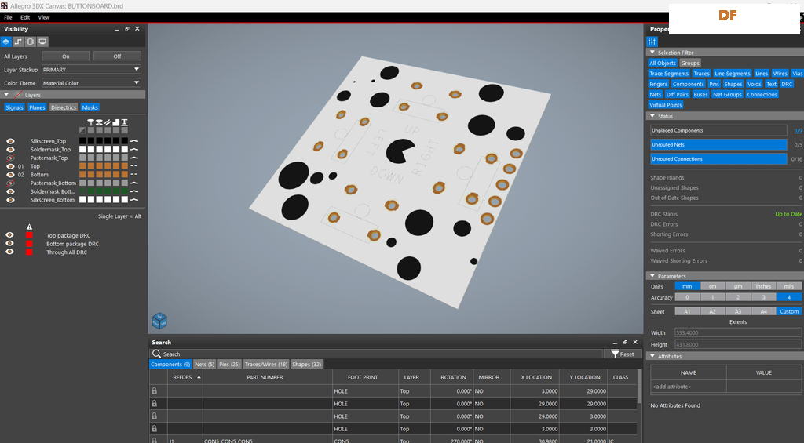Show the Pastemask_Top layer
Image resolution: width=804 pixels, height=443 pixels.
(x=10, y=158)
